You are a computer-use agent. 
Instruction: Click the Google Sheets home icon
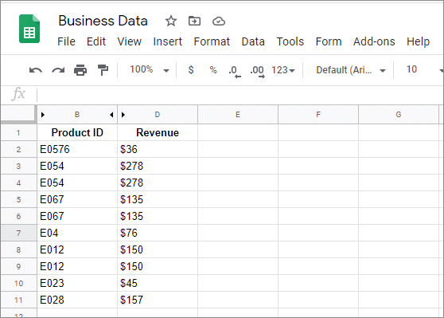pos(29,29)
